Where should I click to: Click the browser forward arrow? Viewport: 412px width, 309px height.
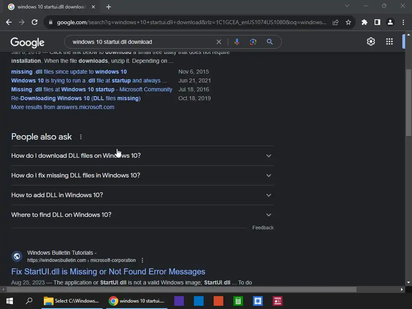[x=22, y=23]
